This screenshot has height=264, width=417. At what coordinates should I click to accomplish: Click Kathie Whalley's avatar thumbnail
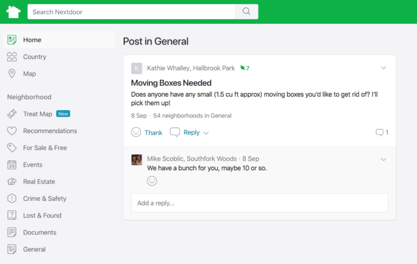coord(137,68)
